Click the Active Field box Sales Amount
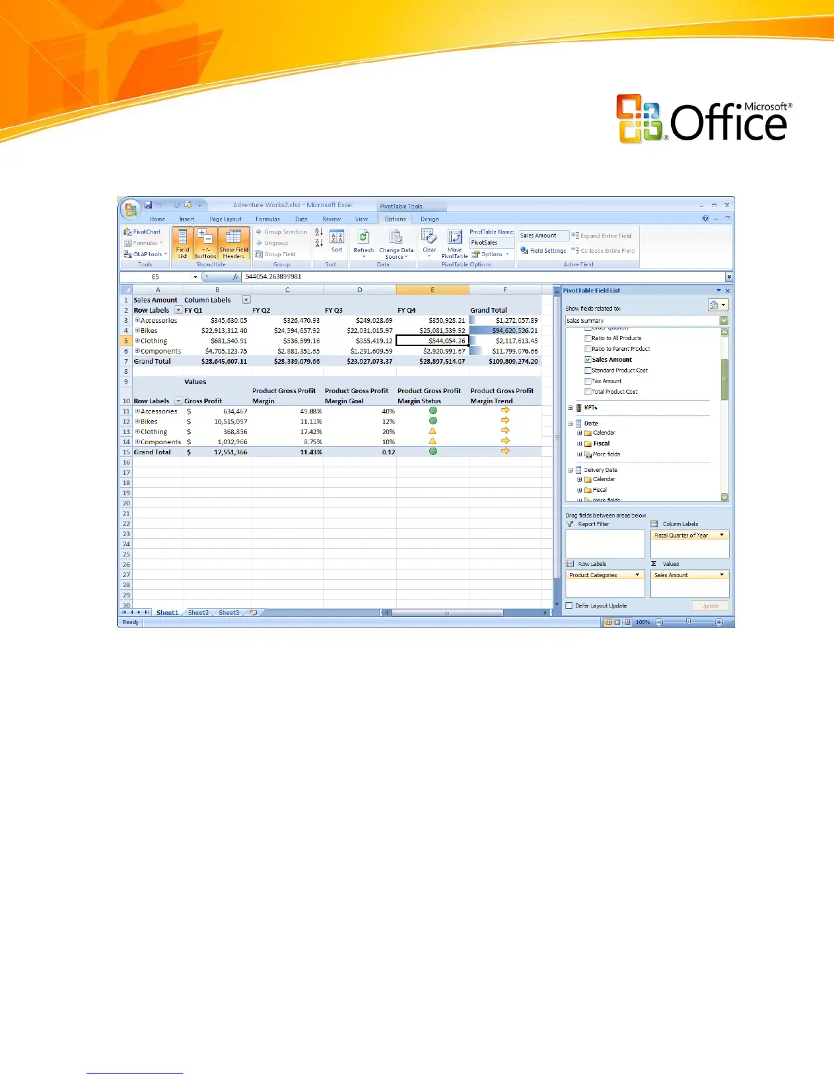 tap(543, 236)
